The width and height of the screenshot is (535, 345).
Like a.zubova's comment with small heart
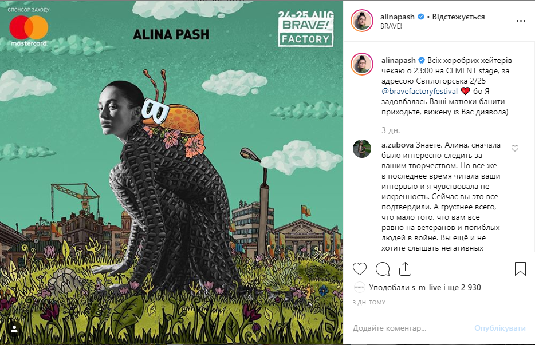point(515,148)
